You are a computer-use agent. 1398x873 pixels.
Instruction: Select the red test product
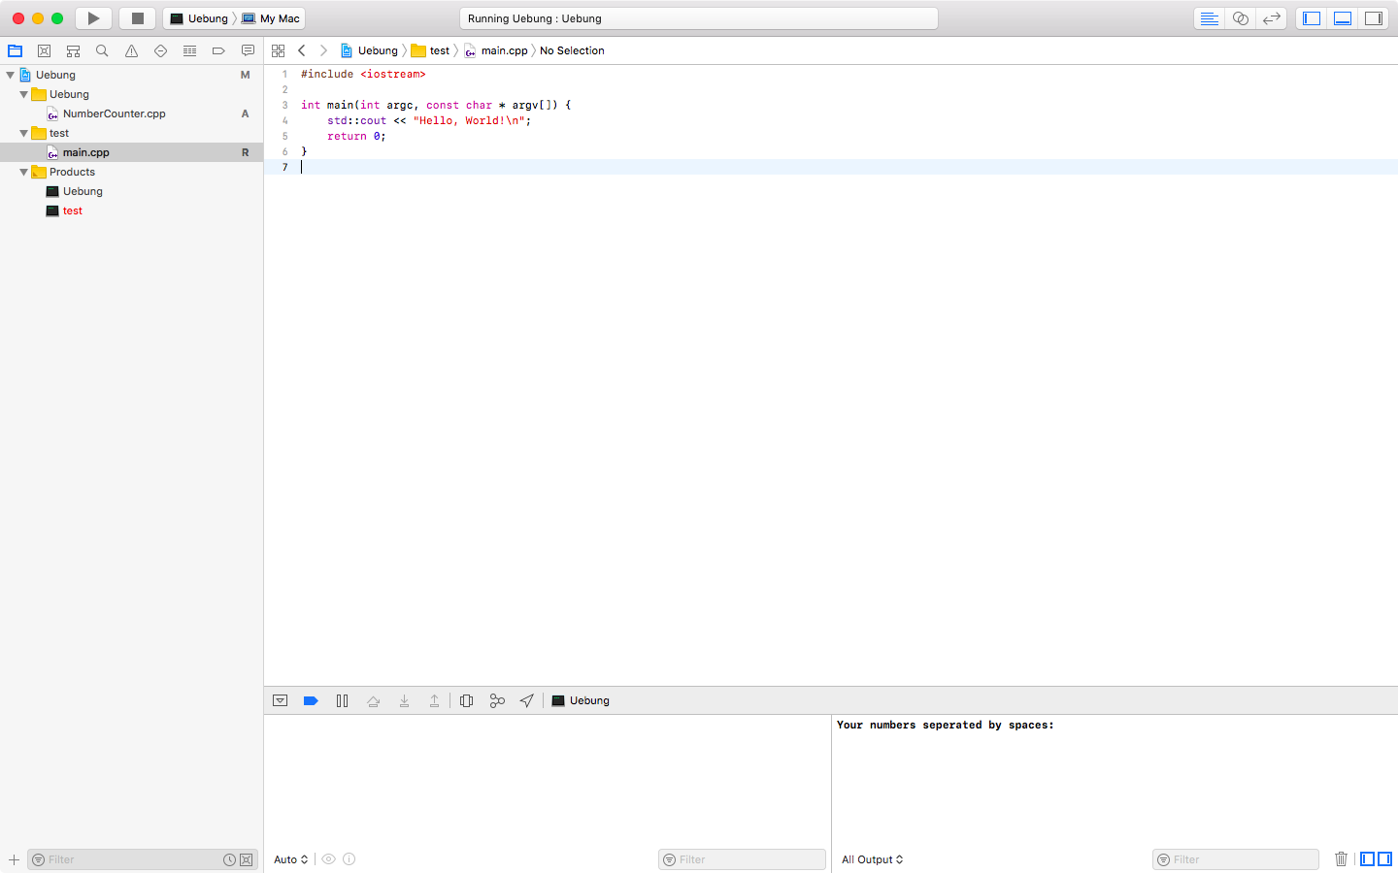pos(131,210)
